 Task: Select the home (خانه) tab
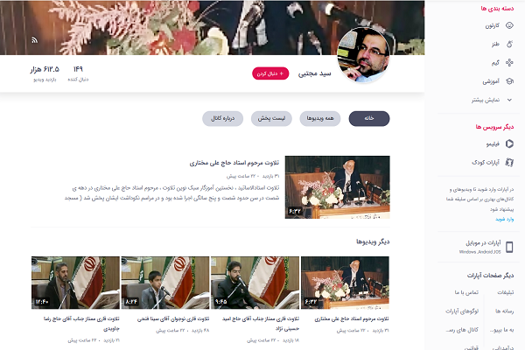tap(369, 119)
